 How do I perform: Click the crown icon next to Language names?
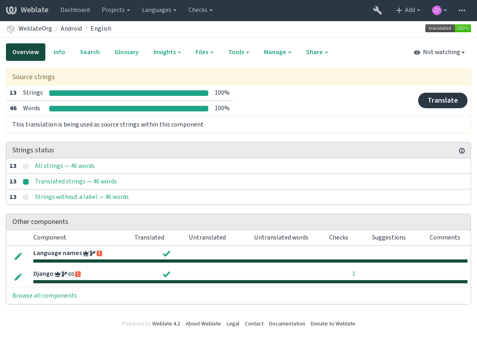85,253
